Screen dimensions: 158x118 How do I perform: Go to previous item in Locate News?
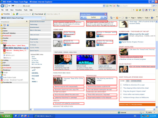(x=85, y=17)
